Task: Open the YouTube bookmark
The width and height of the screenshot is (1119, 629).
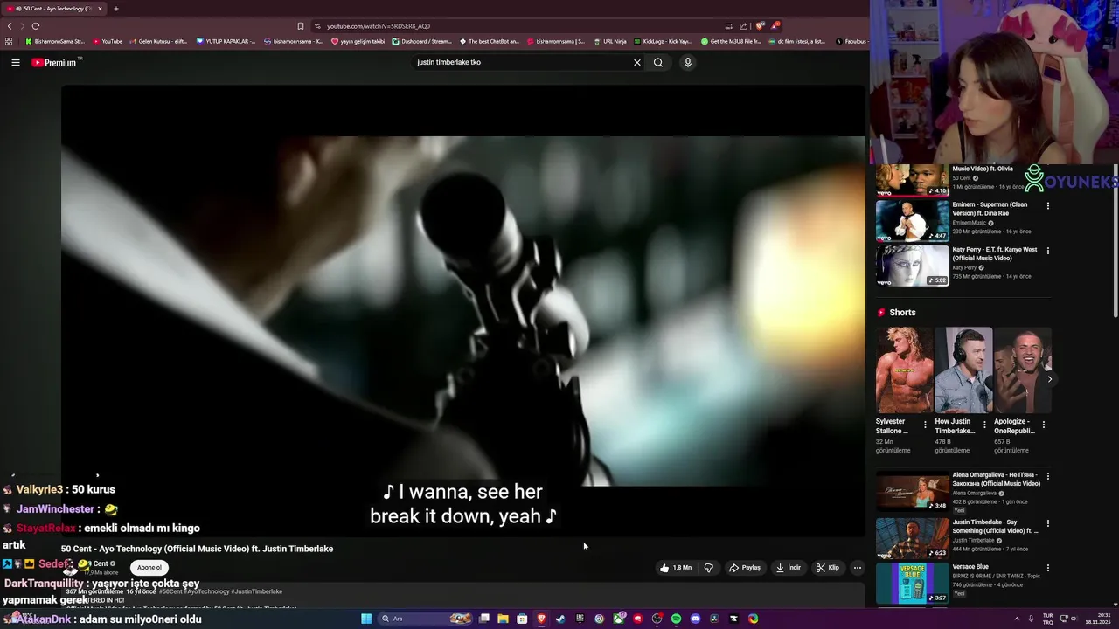Action: pos(108,41)
